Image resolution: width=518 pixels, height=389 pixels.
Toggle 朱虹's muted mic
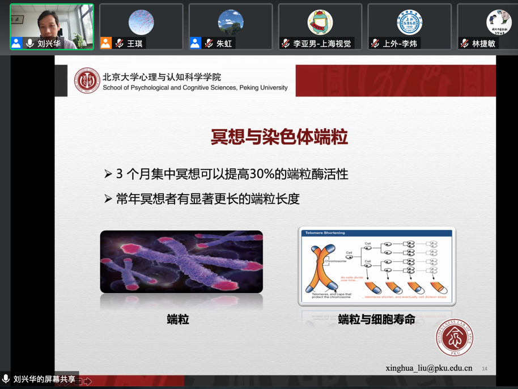[207, 41]
